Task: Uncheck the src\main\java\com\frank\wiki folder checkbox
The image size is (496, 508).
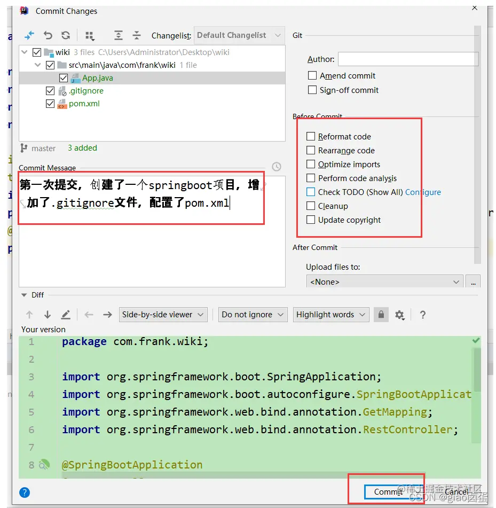Action: (50, 65)
